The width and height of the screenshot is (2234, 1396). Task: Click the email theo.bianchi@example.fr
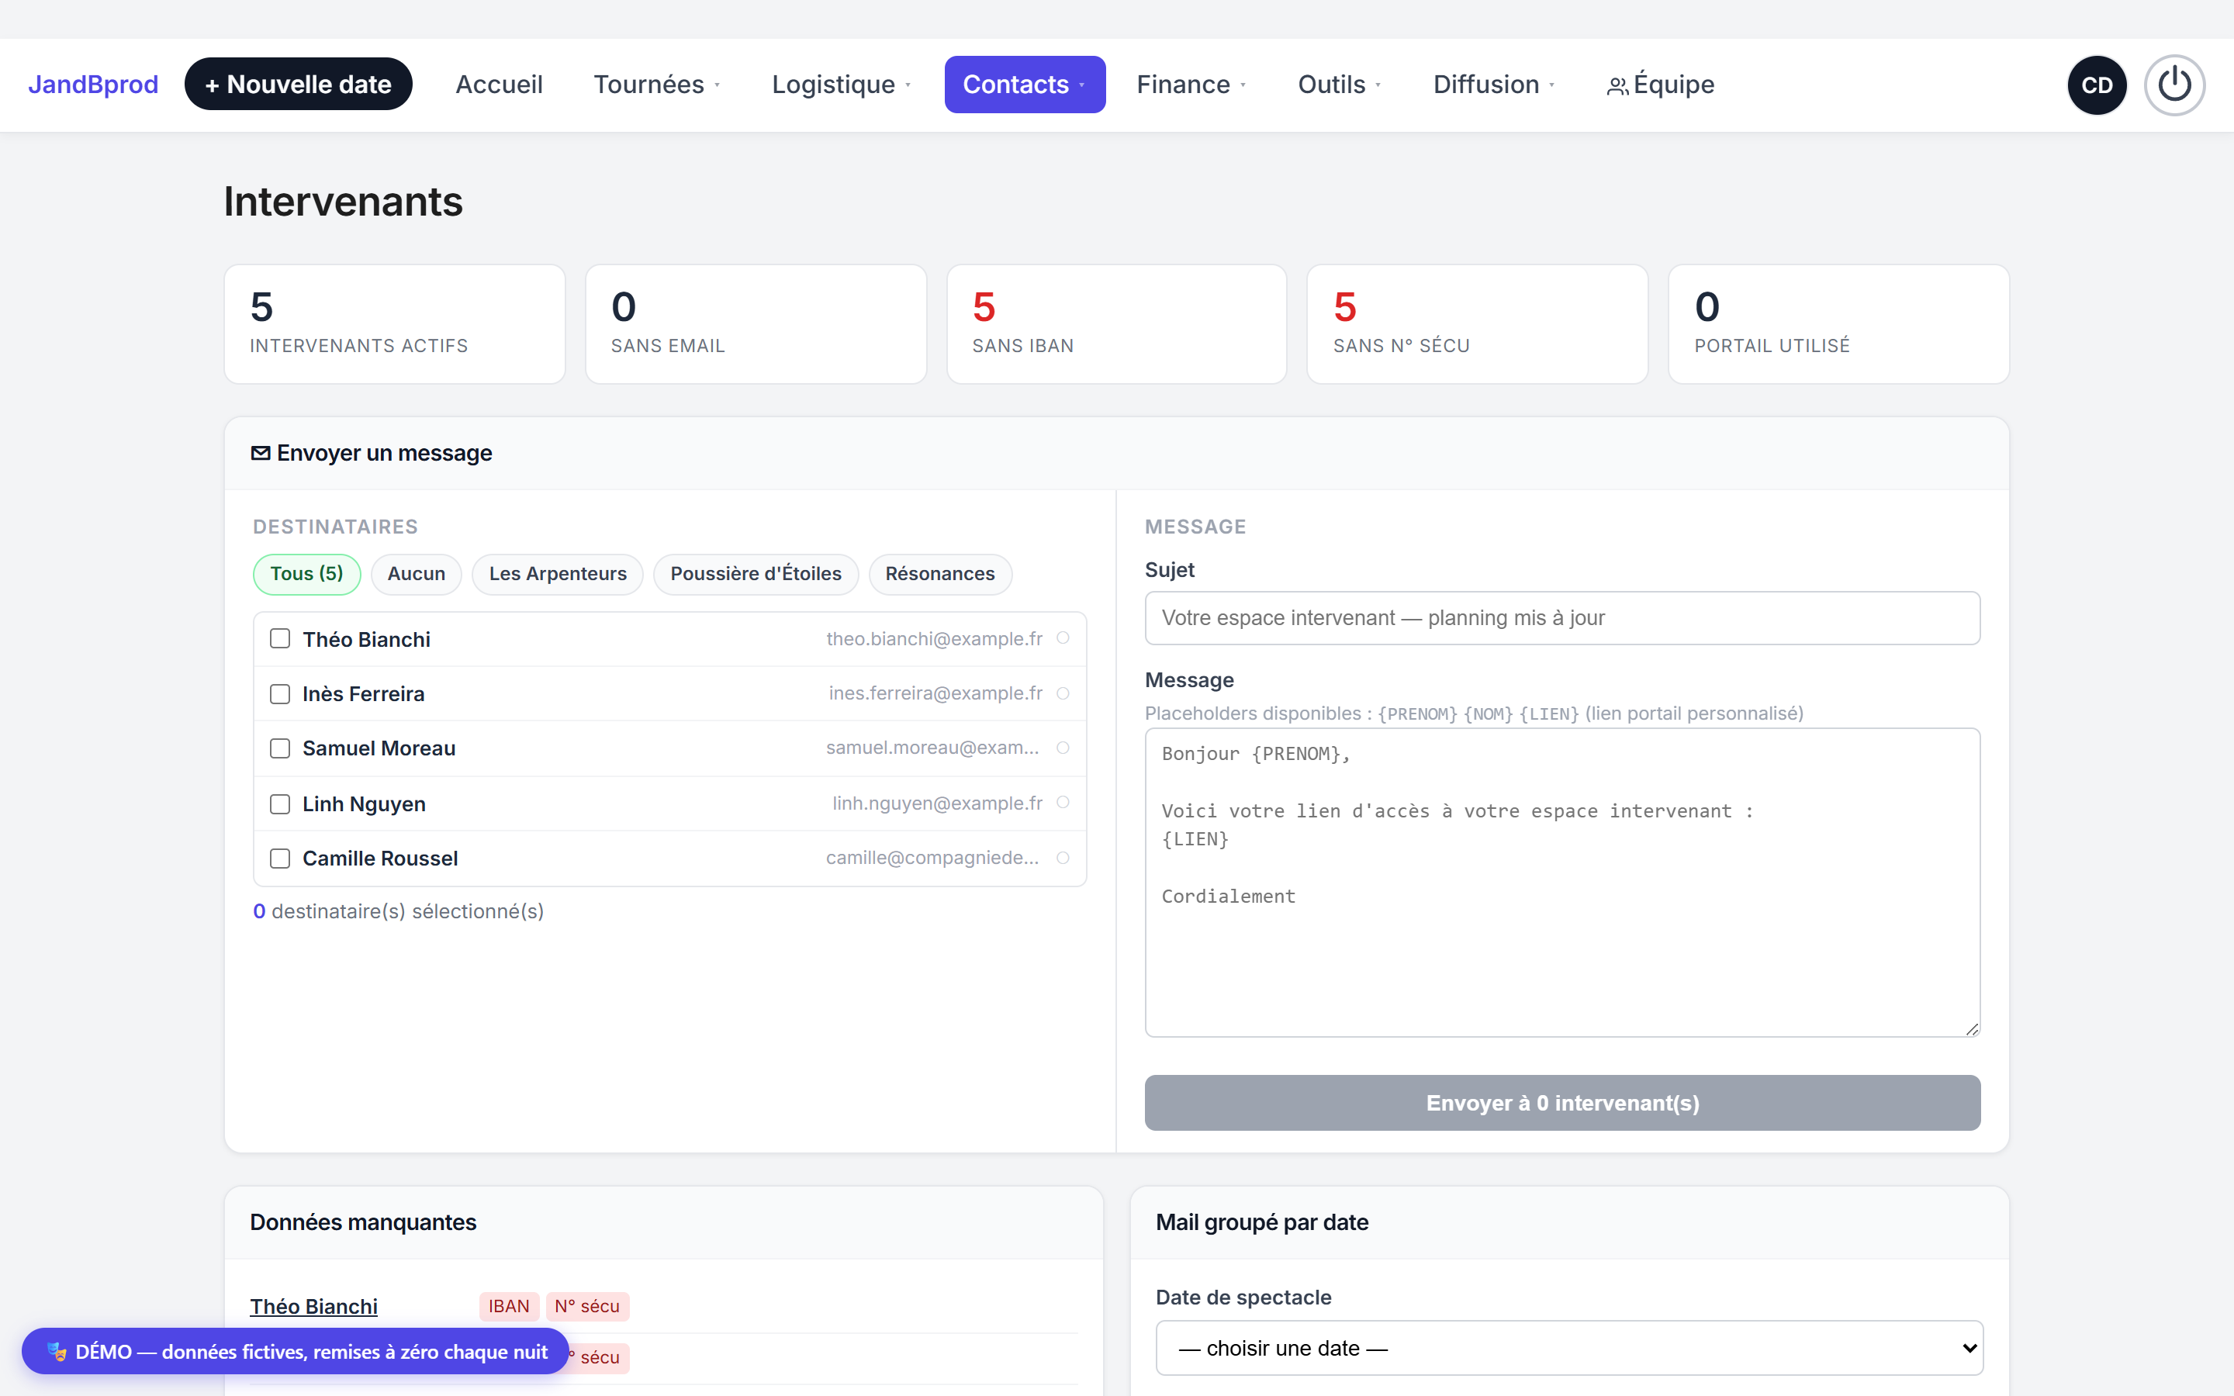click(934, 639)
